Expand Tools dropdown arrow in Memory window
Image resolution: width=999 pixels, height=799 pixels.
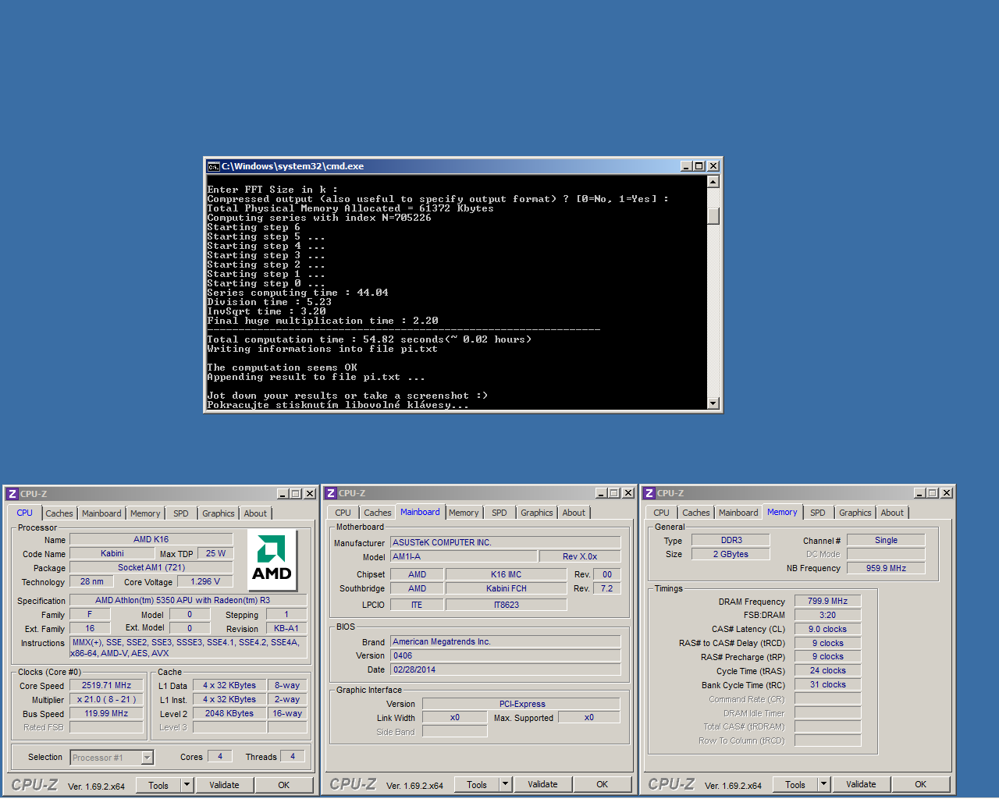point(823,784)
